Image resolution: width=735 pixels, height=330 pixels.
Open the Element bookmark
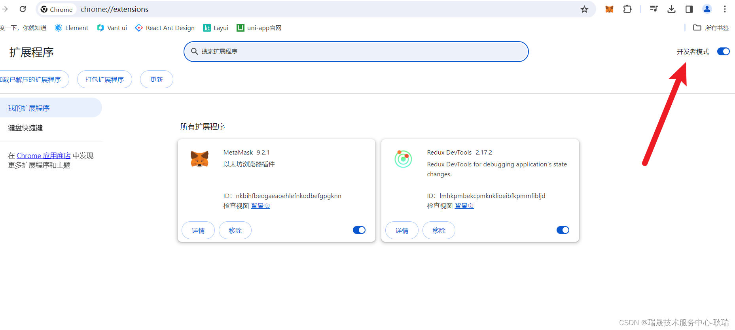pyautogui.click(x=72, y=28)
